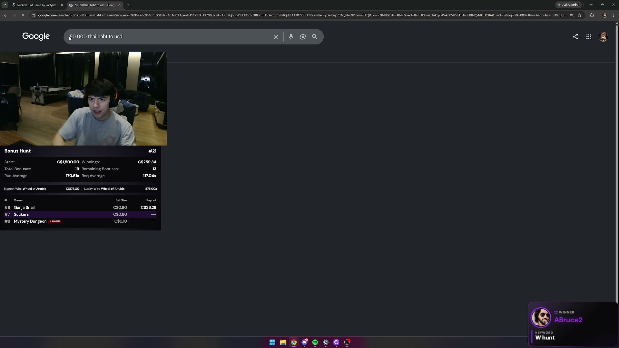Click the winner's avatar image
Viewport: 619px width, 348px height.
click(541, 317)
